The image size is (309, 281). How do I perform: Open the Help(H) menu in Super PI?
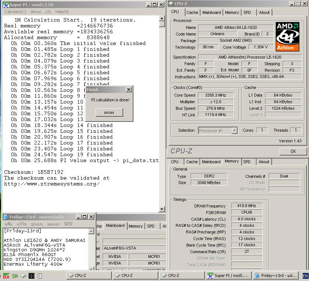pyautogui.click(x=62, y=12)
